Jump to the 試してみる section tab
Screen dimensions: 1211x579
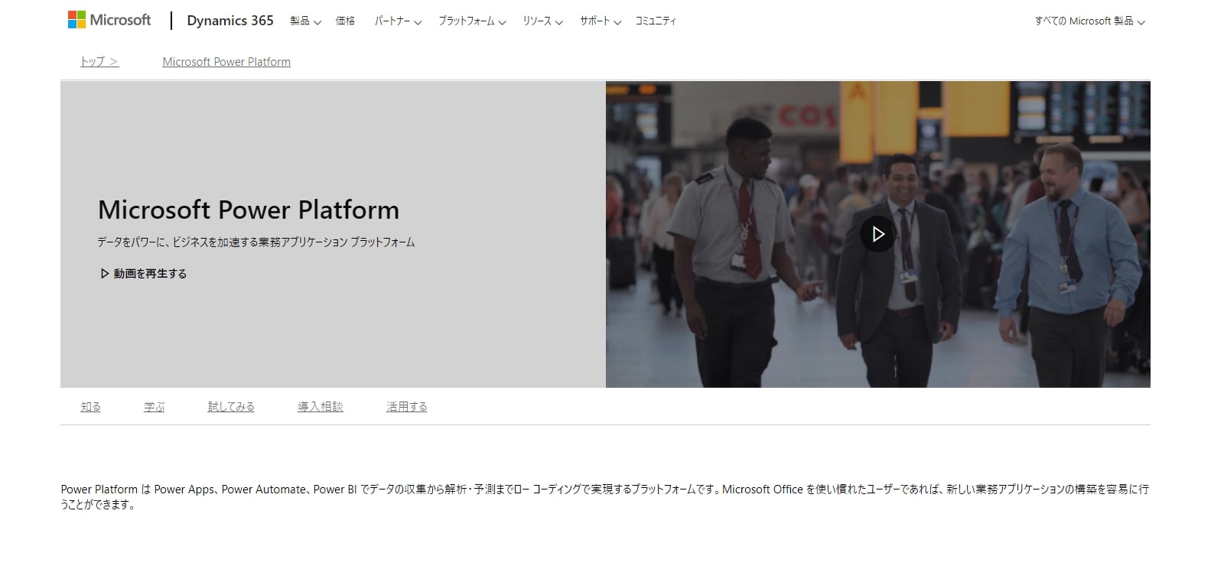[x=231, y=407]
